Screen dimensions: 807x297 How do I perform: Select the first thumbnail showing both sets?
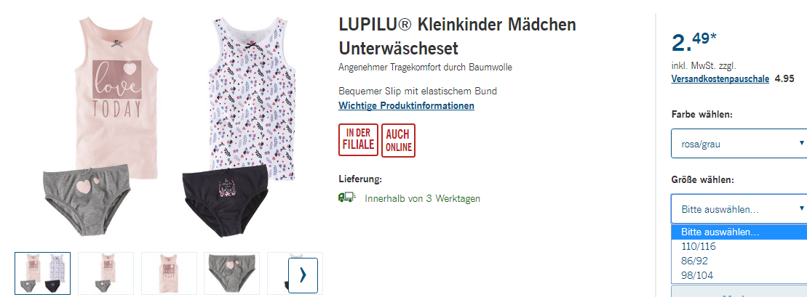pos(43,273)
